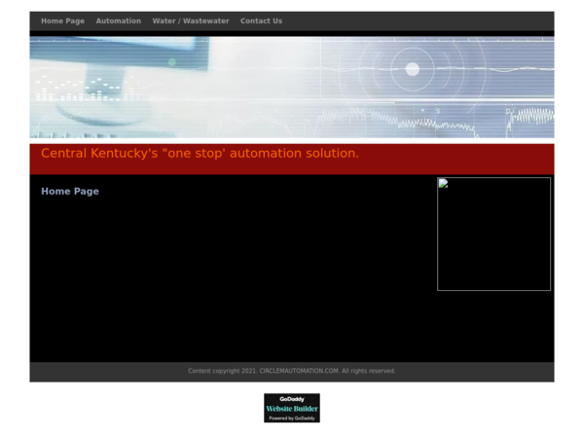Click the dark red band beside the headline

pyautogui.click(x=456, y=159)
